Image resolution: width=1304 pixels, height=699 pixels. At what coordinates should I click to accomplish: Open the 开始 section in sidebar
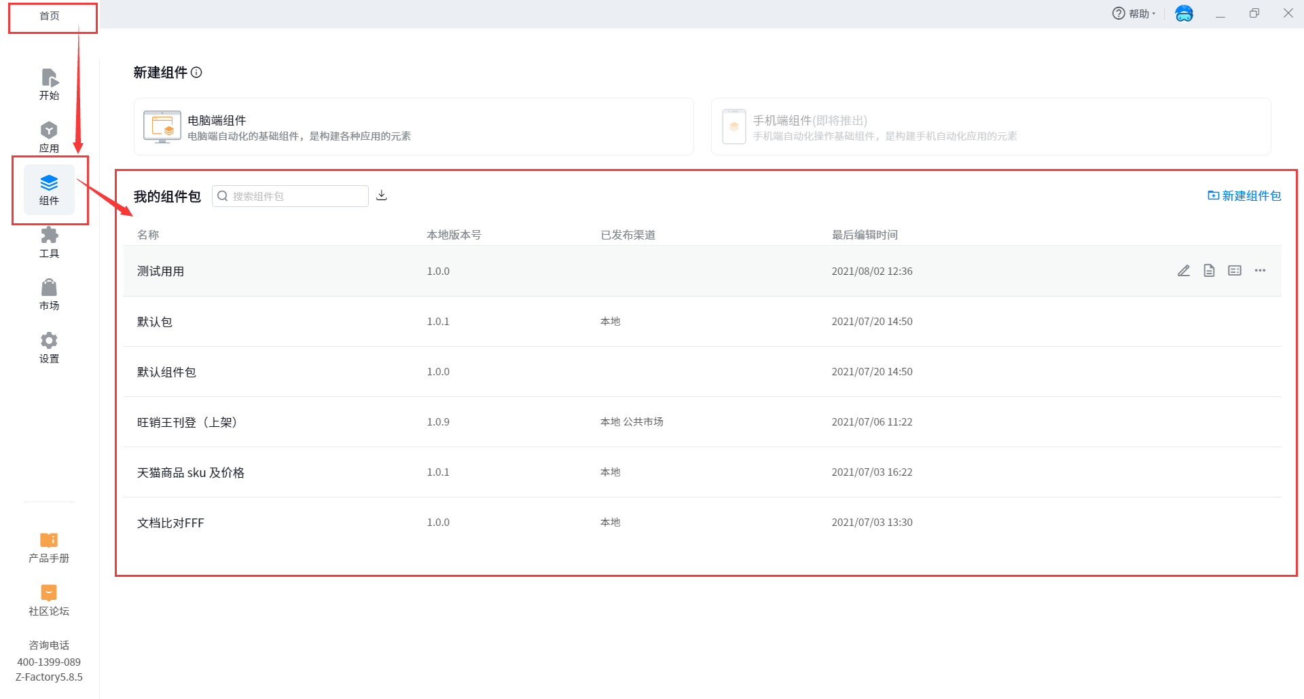(49, 84)
